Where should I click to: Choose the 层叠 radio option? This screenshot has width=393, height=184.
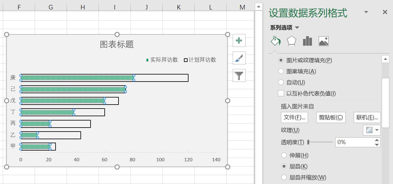[x=284, y=166]
